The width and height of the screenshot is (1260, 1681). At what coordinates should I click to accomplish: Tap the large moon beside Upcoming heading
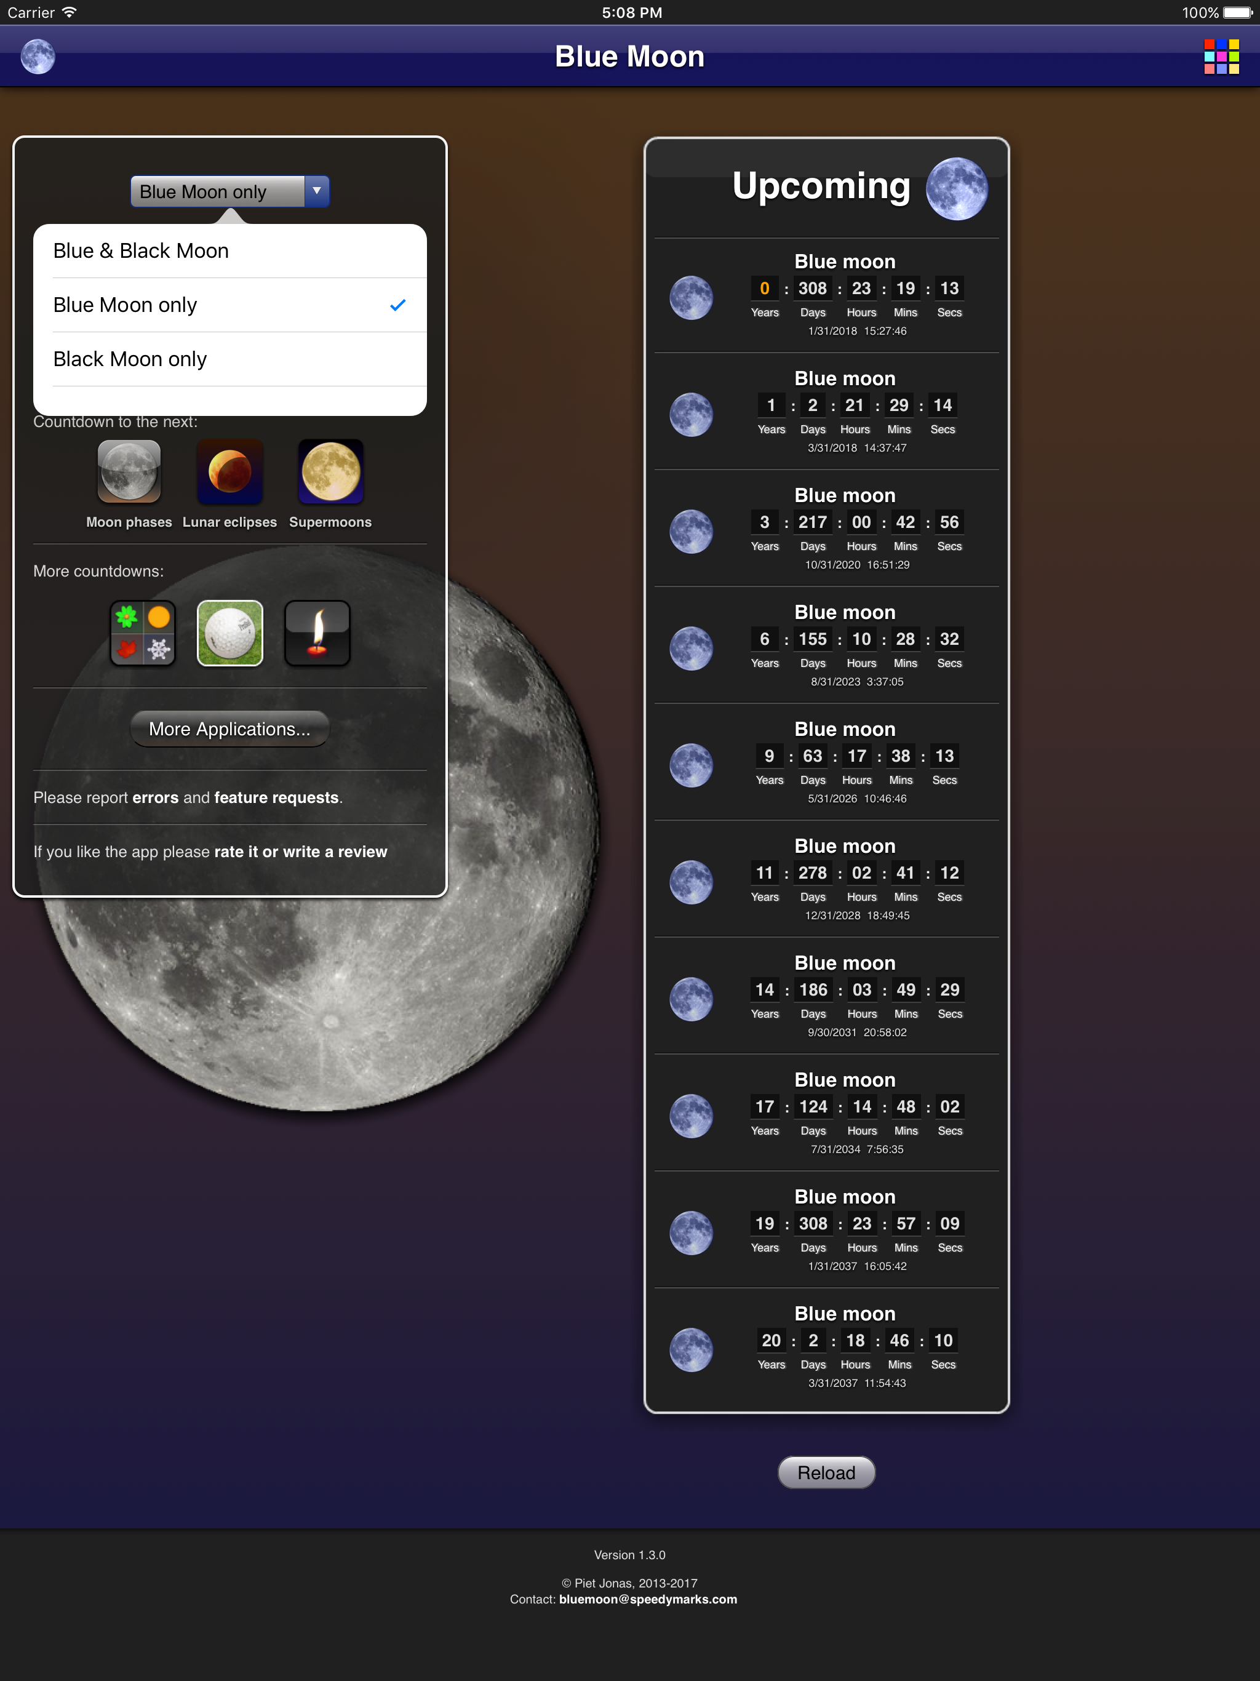pyautogui.click(x=956, y=188)
